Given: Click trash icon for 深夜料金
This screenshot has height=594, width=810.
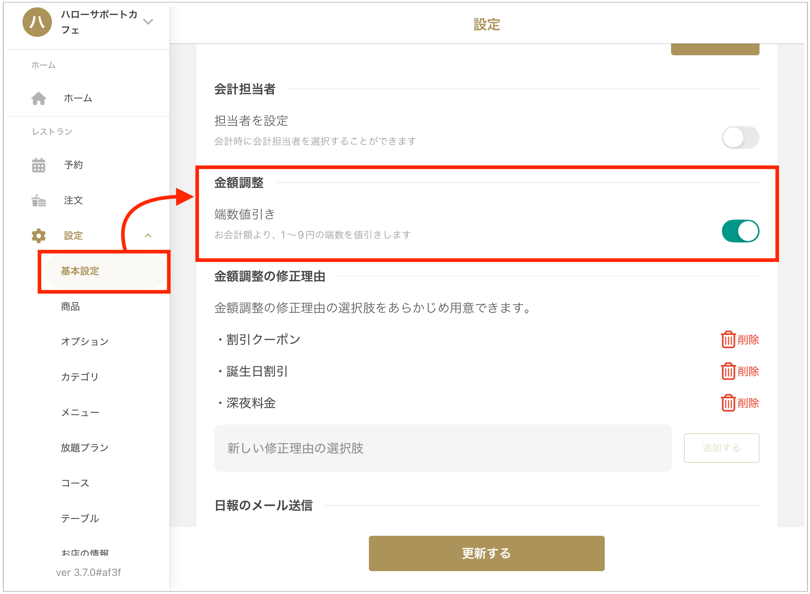Looking at the screenshot, I should click(x=728, y=403).
